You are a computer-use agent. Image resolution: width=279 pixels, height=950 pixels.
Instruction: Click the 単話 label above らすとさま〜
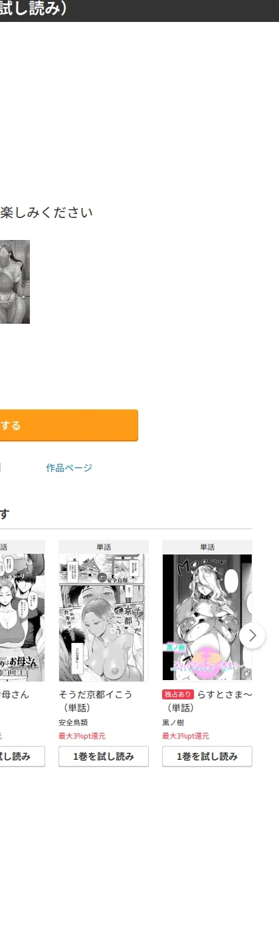(207, 547)
